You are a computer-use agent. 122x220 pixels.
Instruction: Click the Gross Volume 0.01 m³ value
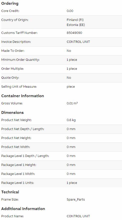click(72, 103)
